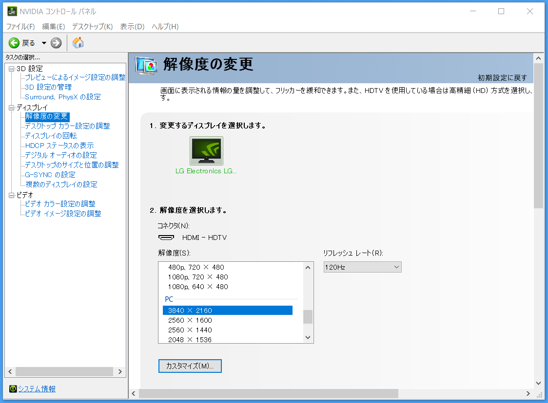548x403 pixels.
Task: Open 複数のディスプレイの設定
Action: (61, 184)
